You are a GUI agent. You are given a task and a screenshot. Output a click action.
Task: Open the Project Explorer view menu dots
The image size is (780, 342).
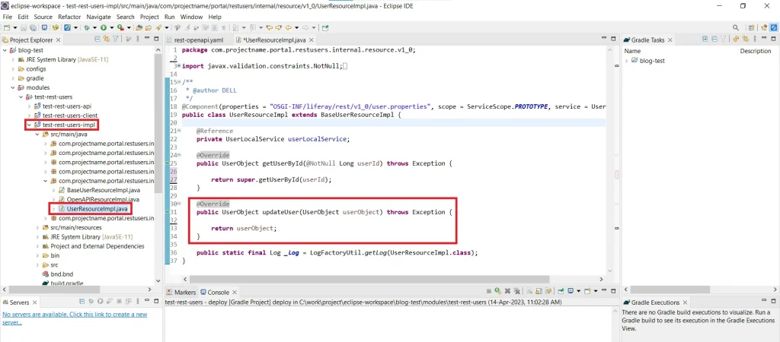point(138,39)
